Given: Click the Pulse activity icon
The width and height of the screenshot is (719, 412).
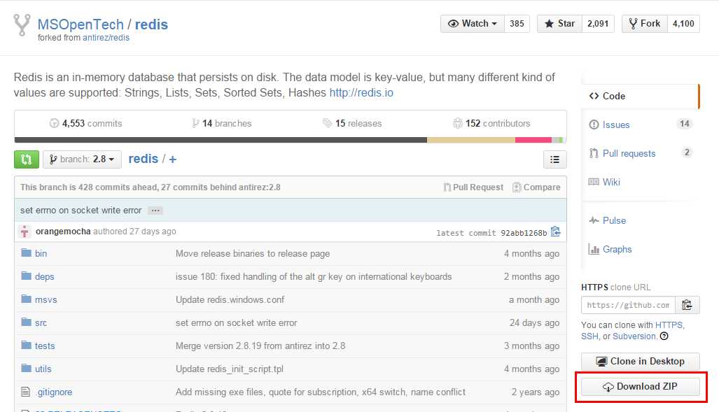Looking at the screenshot, I should pyautogui.click(x=594, y=220).
